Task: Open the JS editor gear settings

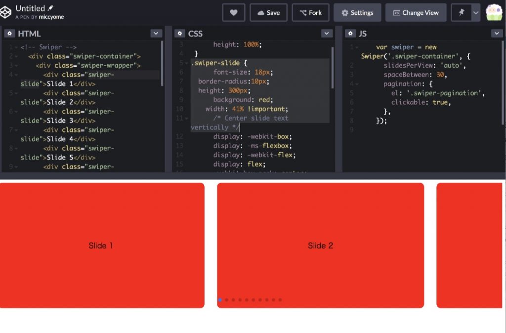Action: point(350,34)
